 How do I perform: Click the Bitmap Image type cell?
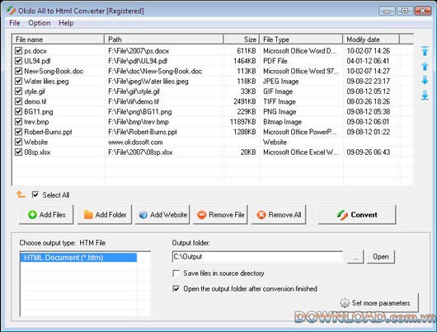pyautogui.click(x=282, y=122)
